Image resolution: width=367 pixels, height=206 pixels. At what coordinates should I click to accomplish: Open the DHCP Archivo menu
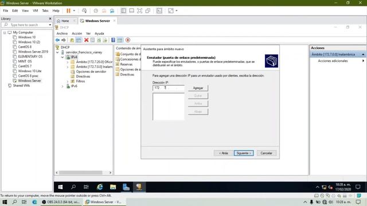tap(62, 33)
